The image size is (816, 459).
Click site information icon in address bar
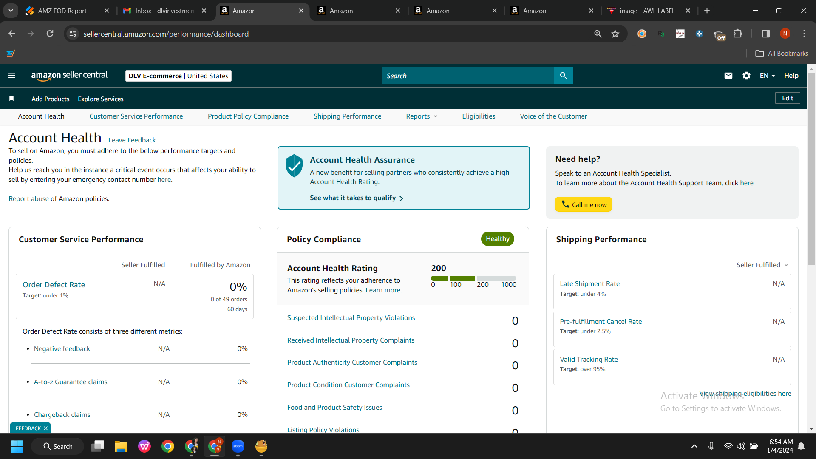pyautogui.click(x=73, y=34)
